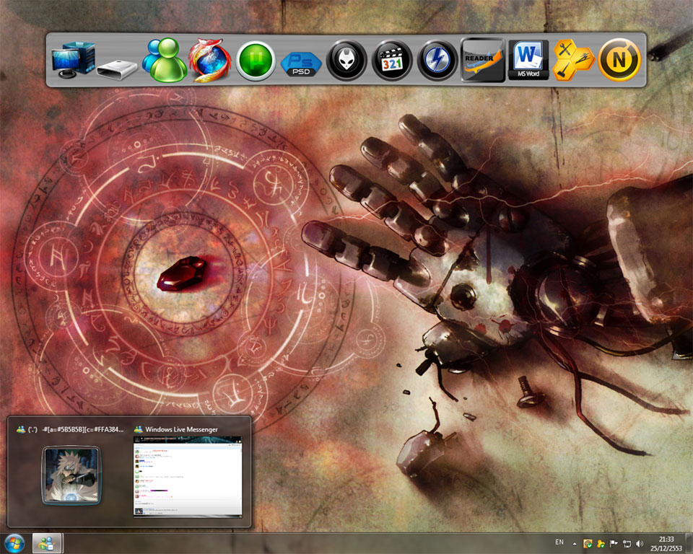
Task: Open the yellow TuneUp Utilities dock icon
Action: click(573, 60)
